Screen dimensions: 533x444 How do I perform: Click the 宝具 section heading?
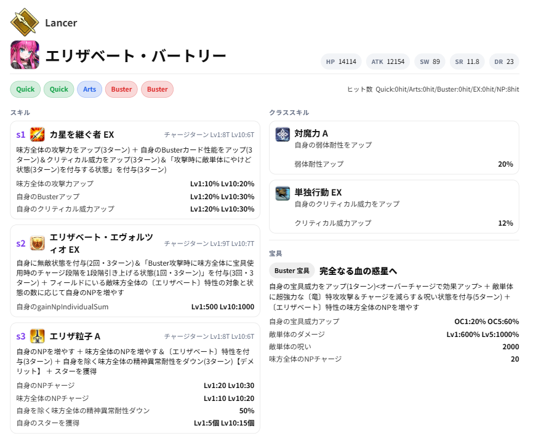275,253
